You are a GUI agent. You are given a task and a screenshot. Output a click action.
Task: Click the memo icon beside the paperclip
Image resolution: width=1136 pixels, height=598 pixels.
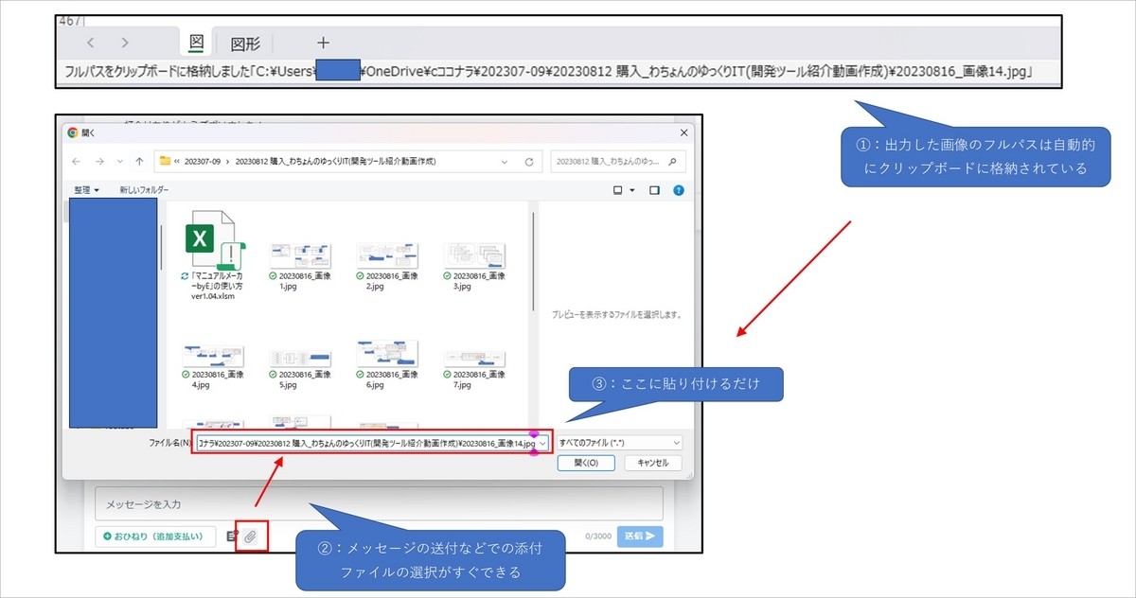(x=230, y=535)
